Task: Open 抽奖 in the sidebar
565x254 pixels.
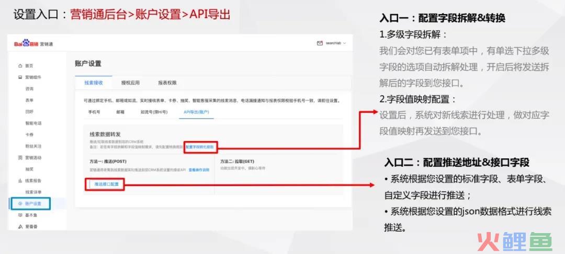Action: pyautogui.click(x=29, y=169)
